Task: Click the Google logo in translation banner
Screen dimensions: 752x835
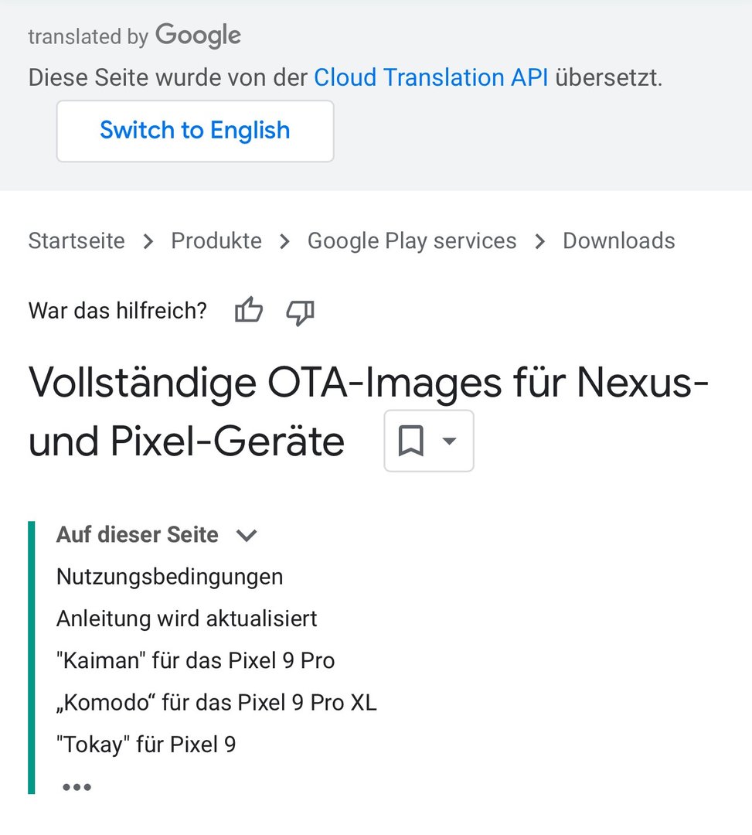Action: pos(198,36)
